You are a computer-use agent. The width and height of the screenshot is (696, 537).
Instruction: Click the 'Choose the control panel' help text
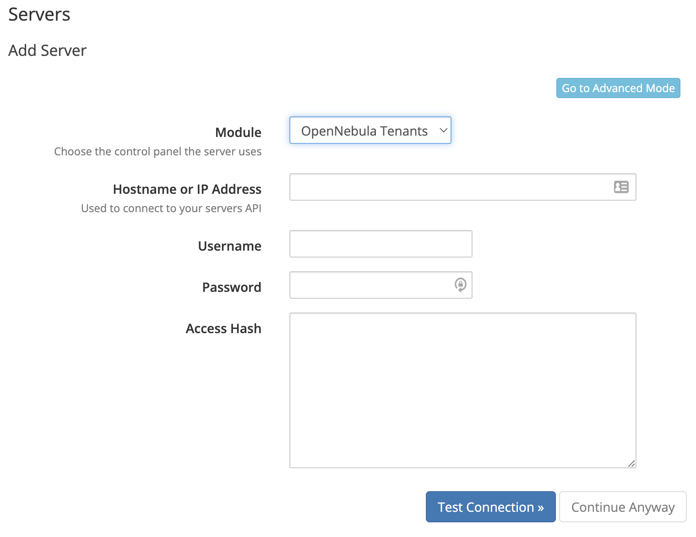(158, 152)
